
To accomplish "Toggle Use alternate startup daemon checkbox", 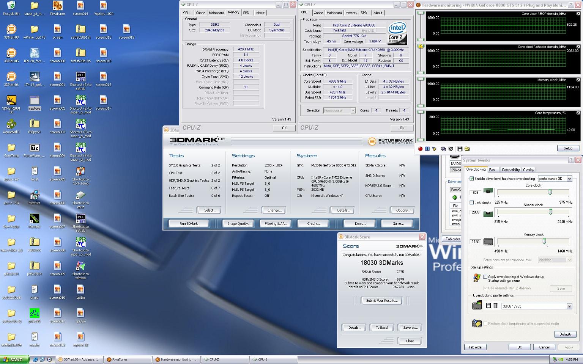I will [485, 288].
